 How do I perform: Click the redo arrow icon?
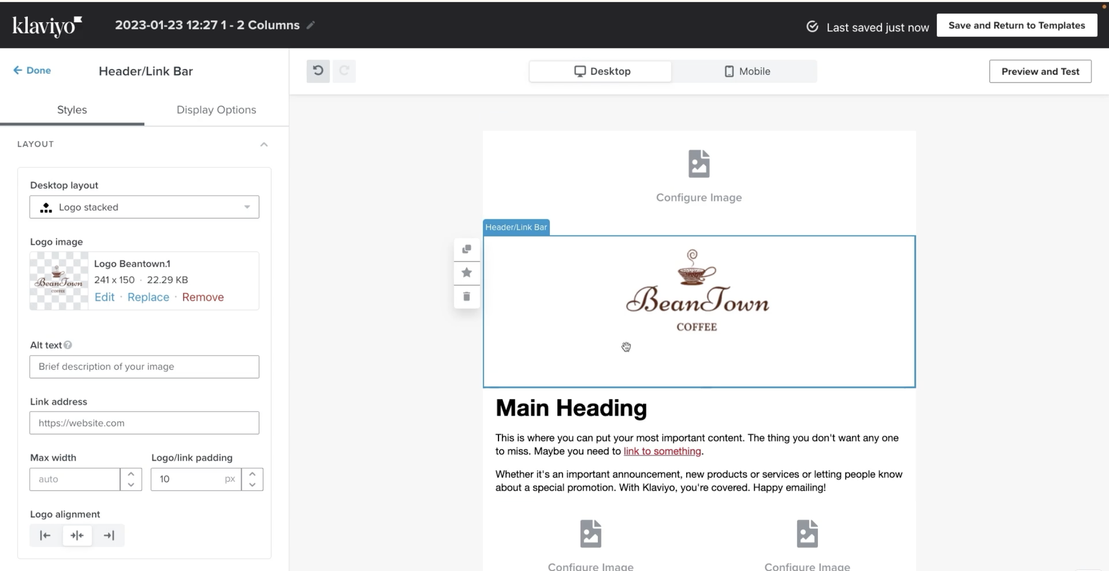344,71
